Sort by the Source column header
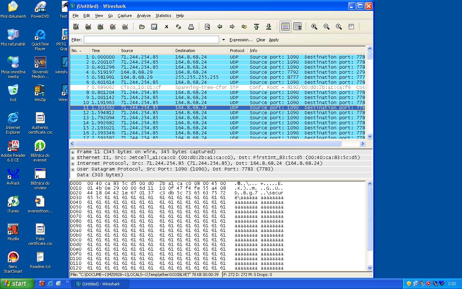This screenshot has width=462, height=289. [x=146, y=51]
